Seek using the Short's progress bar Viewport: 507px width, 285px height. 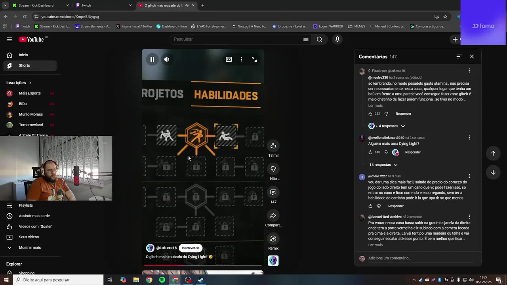[202, 265]
